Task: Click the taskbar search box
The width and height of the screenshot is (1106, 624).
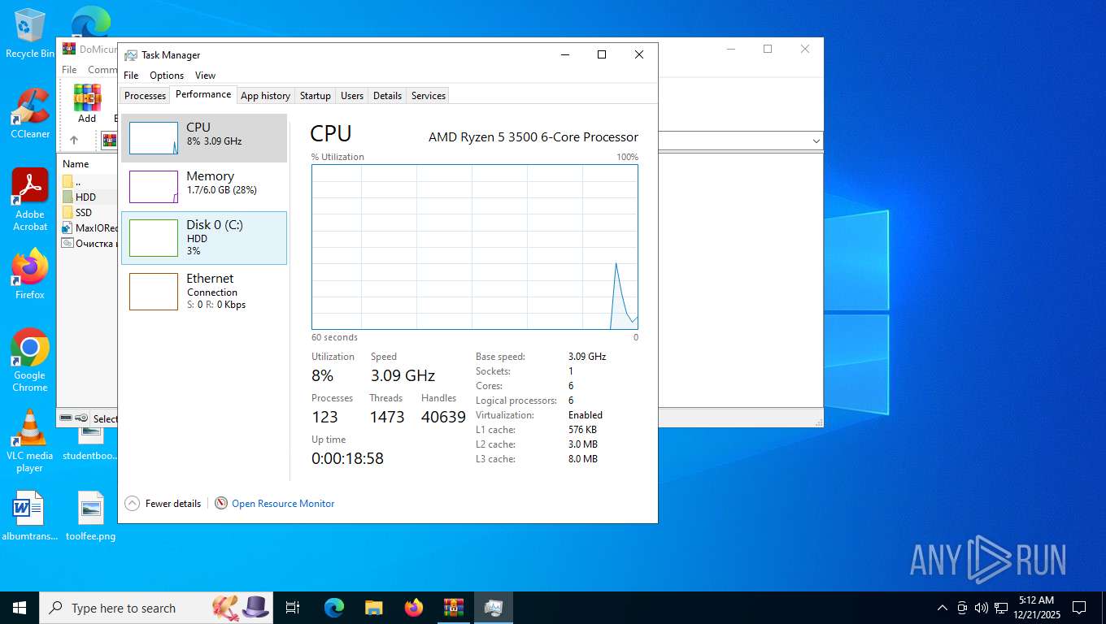Action: [156, 608]
